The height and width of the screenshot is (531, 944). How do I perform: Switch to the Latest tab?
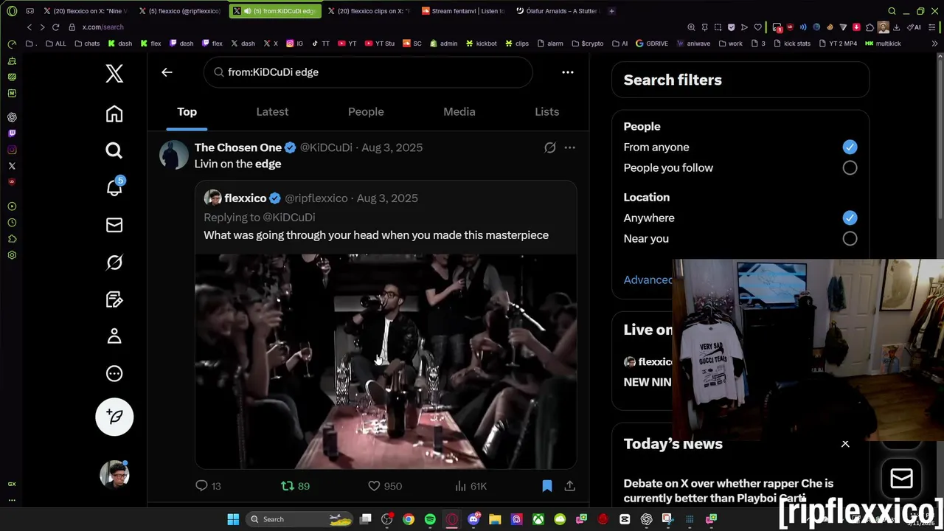pos(272,111)
